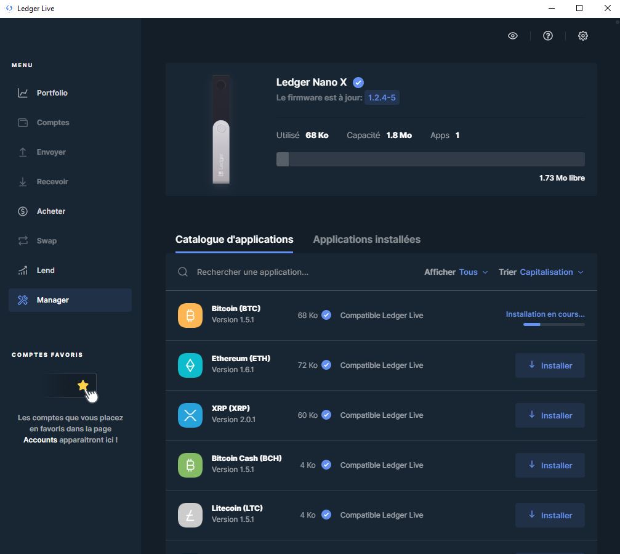Open Recevoir in the sidebar
The width and height of the screenshot is (620, 554).
pos(70,182)
